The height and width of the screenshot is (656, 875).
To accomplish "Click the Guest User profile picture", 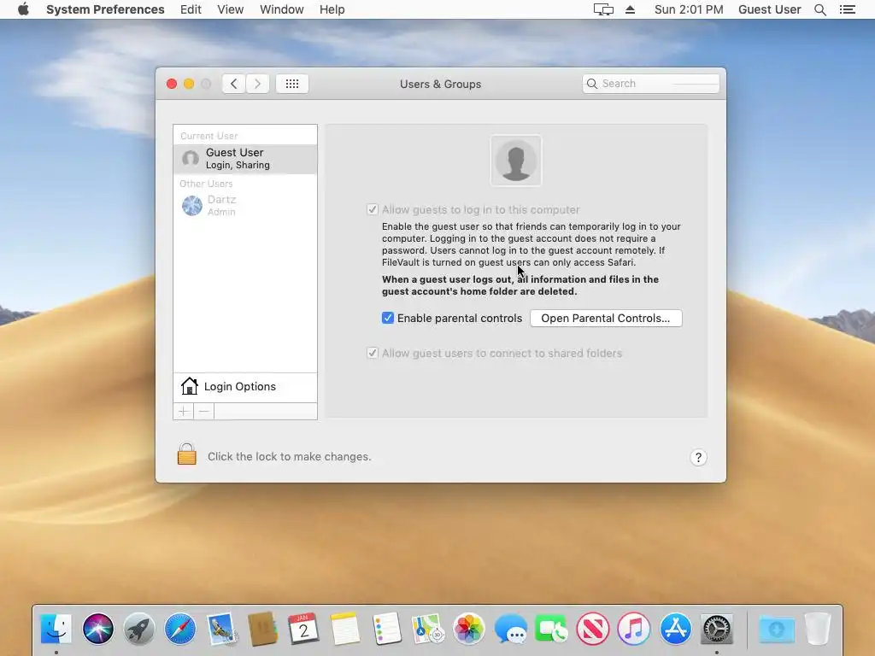I will (x=515, y=161).
